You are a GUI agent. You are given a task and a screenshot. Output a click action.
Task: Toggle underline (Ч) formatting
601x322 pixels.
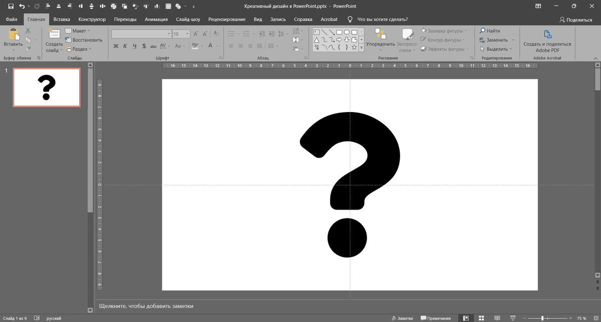[134, 46]
